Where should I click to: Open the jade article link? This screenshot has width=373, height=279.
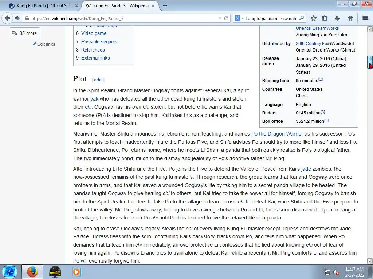click(306, 169)
